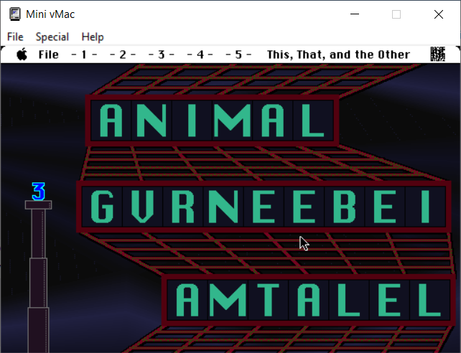Minimize the Mini vMac window

coord(355,14)
